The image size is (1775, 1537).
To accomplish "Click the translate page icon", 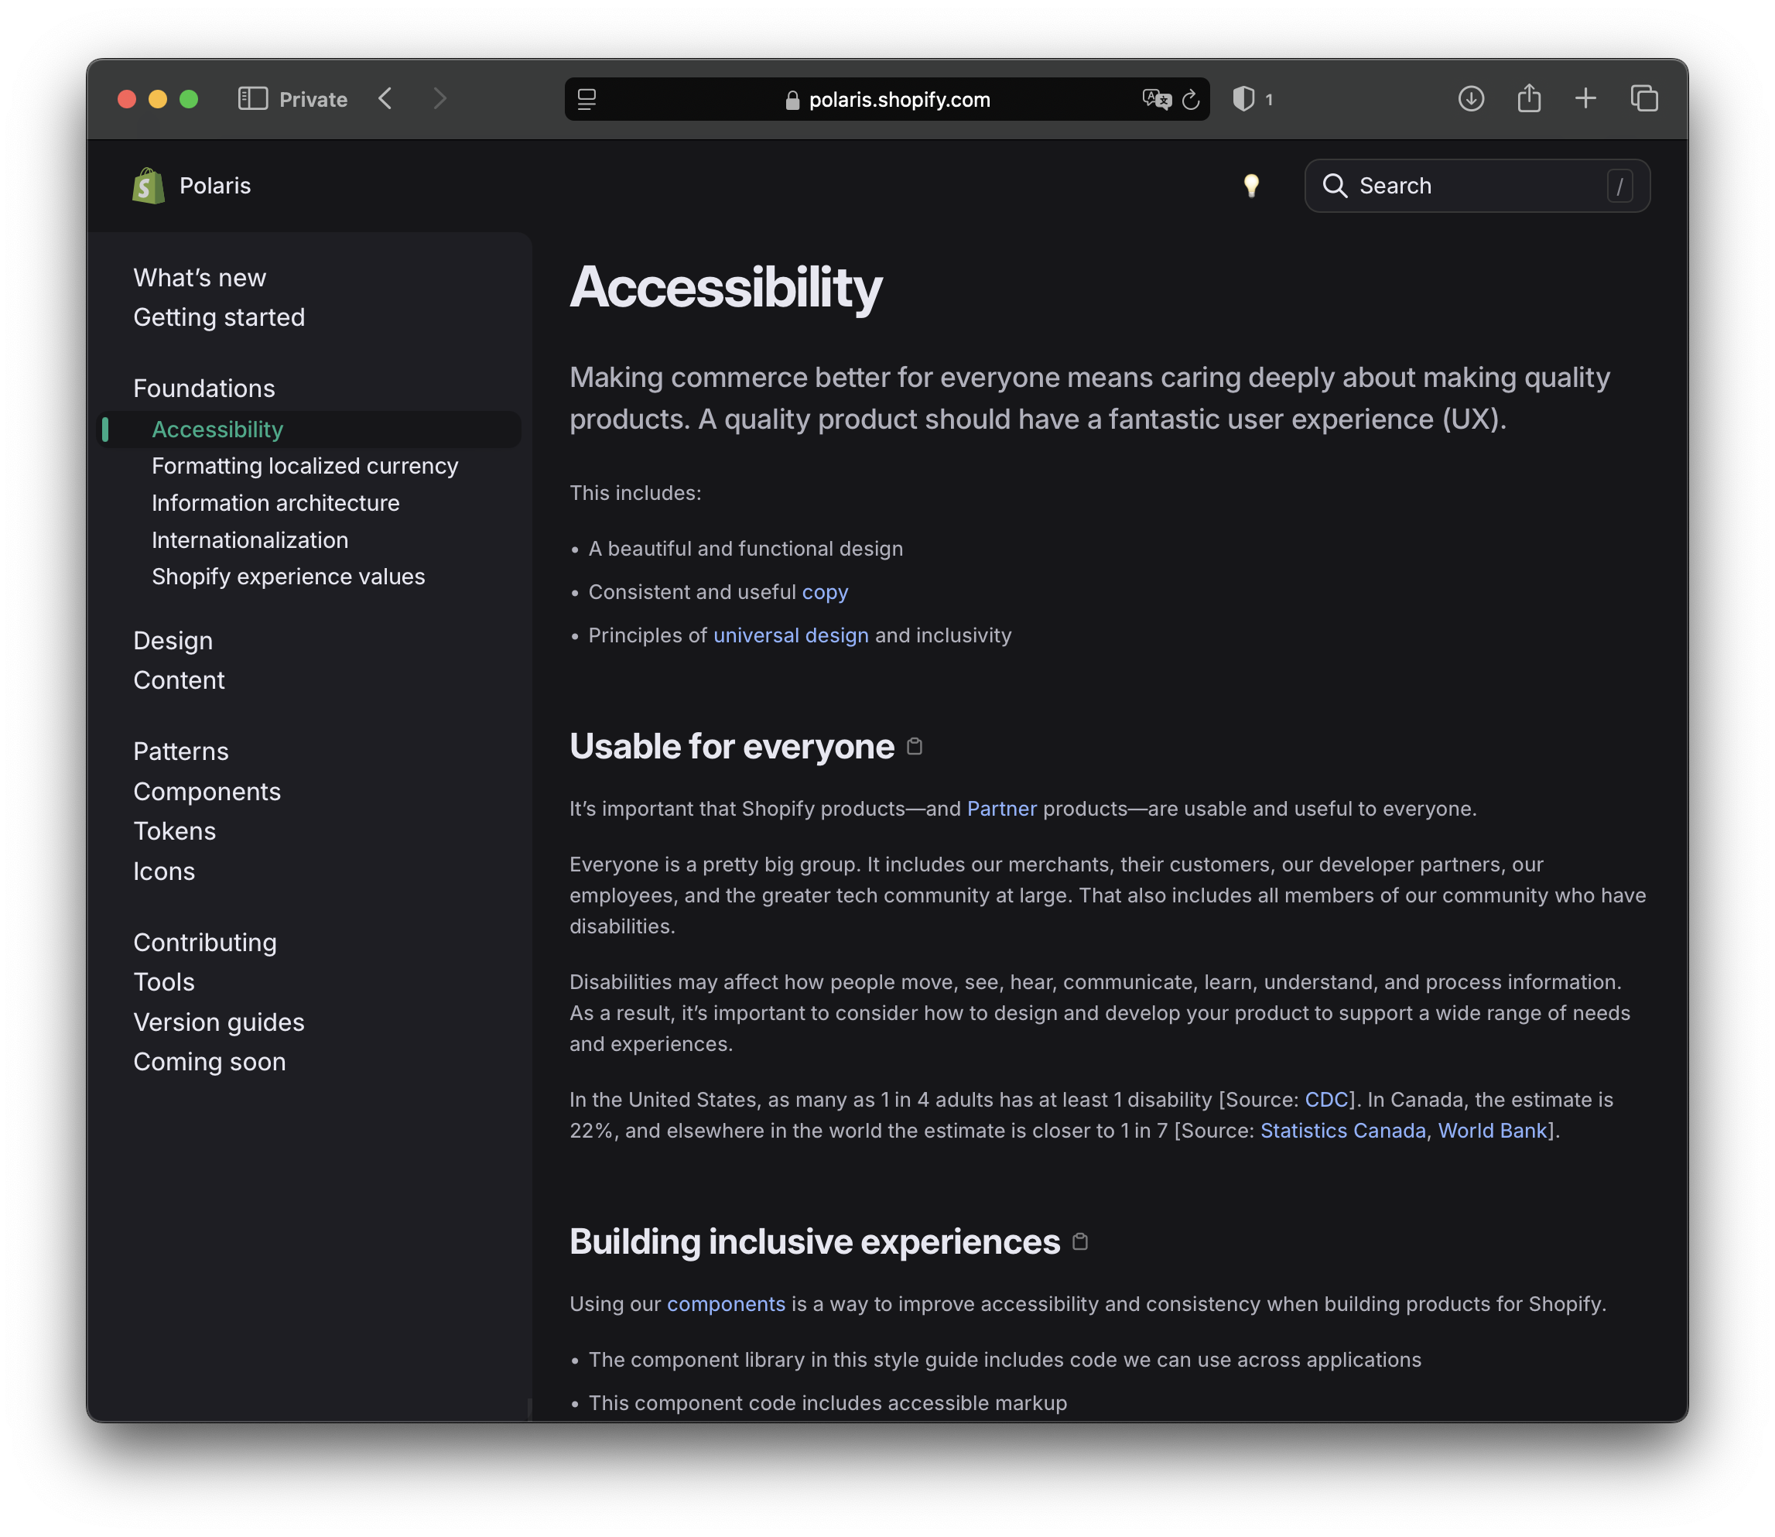I will (1156, 100).
